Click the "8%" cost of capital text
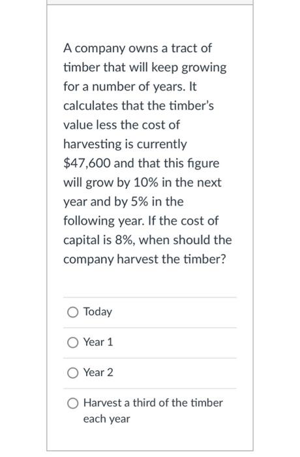 tap(125, 240)
